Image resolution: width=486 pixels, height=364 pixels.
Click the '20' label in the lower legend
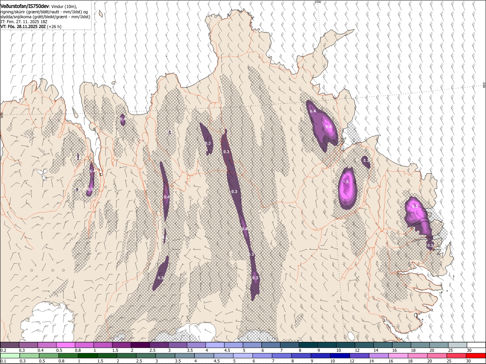point(429,361)
